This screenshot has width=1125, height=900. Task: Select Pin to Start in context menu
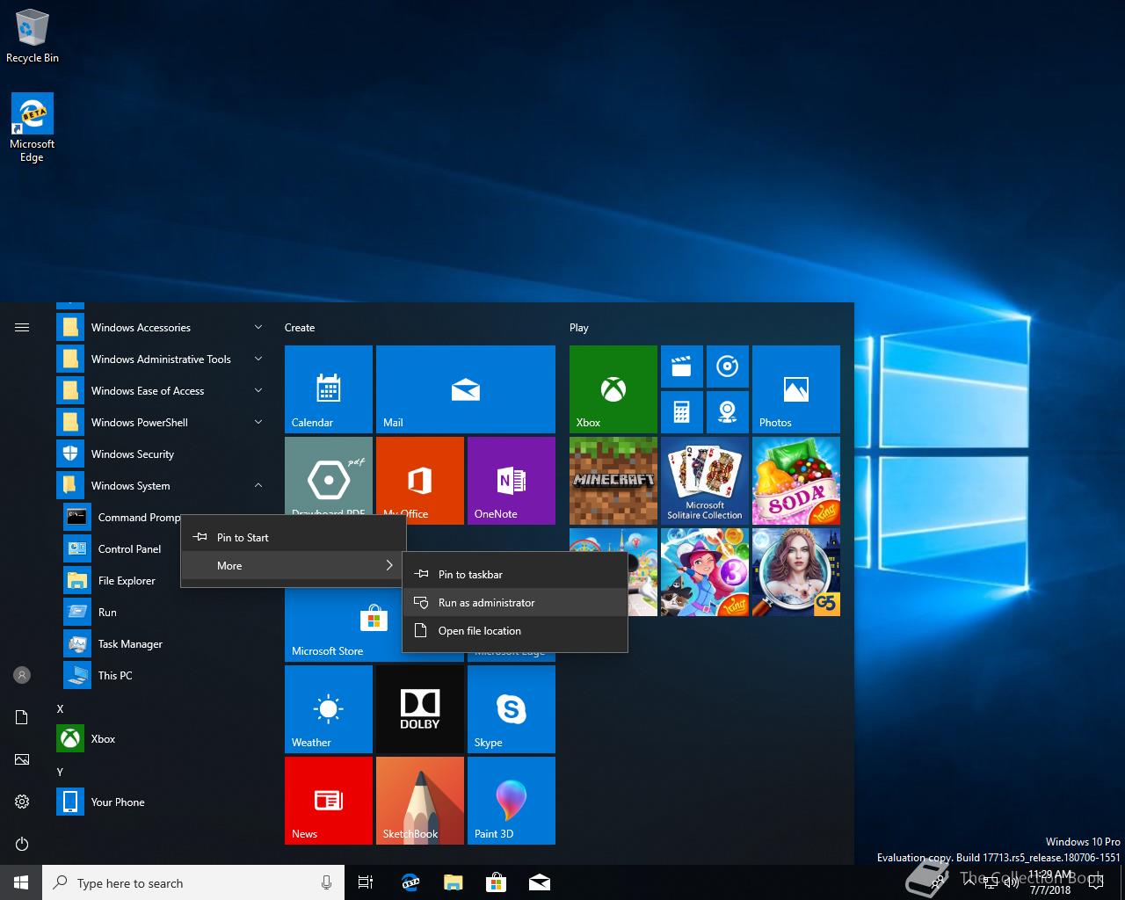(294, 537)
